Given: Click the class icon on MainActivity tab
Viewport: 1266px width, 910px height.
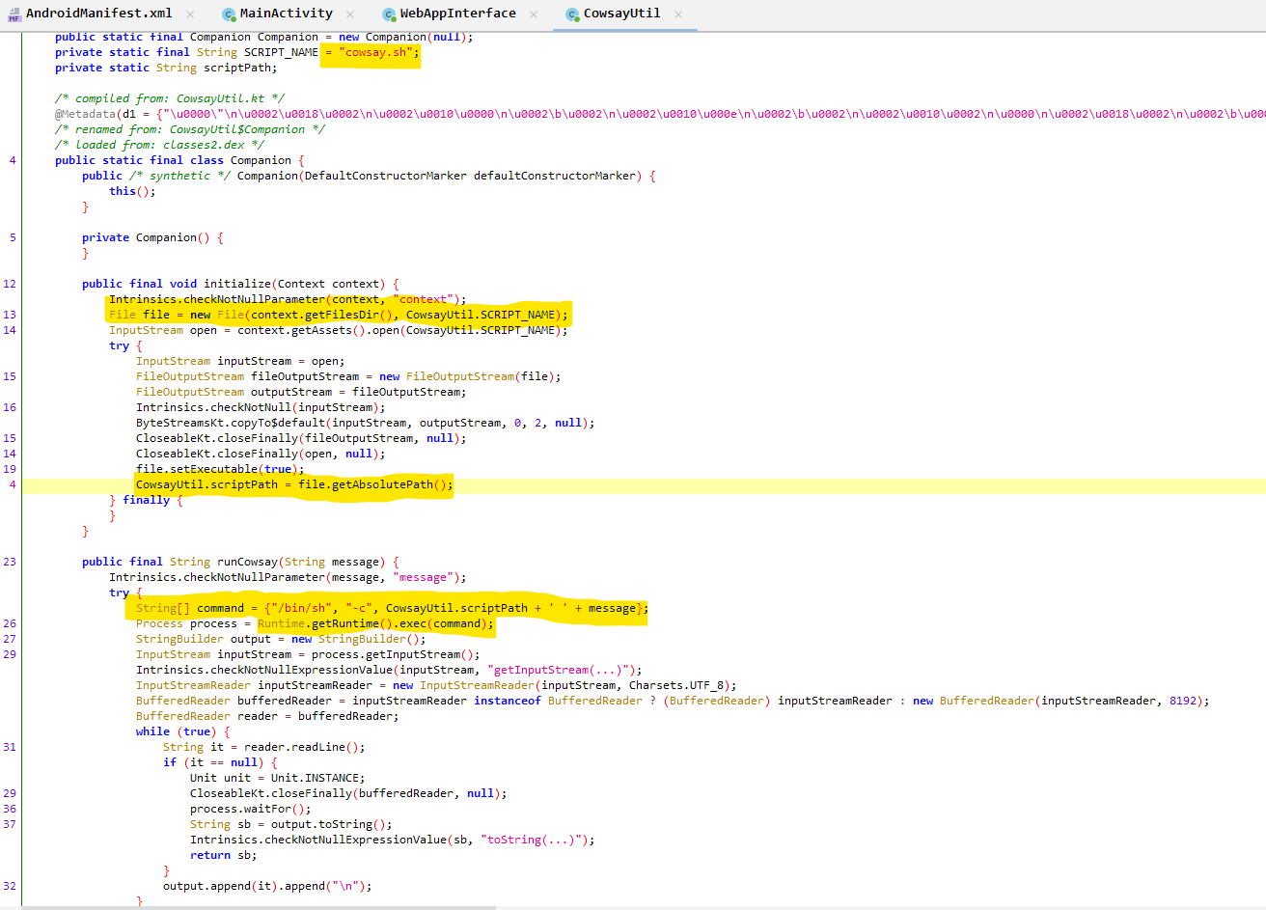Looking at the screenshot, I should (229, 14).
